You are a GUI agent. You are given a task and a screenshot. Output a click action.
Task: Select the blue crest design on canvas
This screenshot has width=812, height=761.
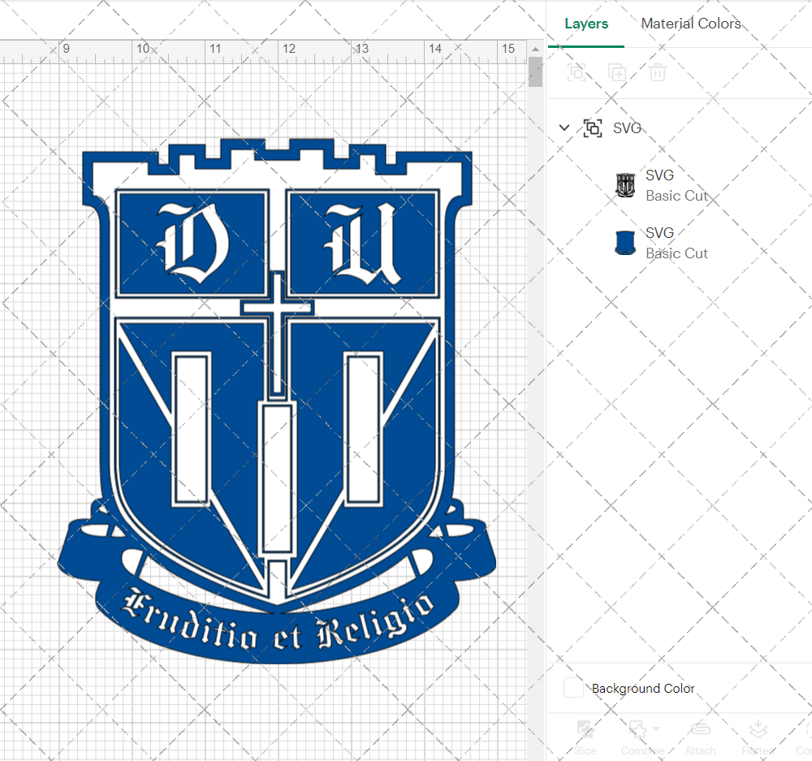(x=277, y=401)
